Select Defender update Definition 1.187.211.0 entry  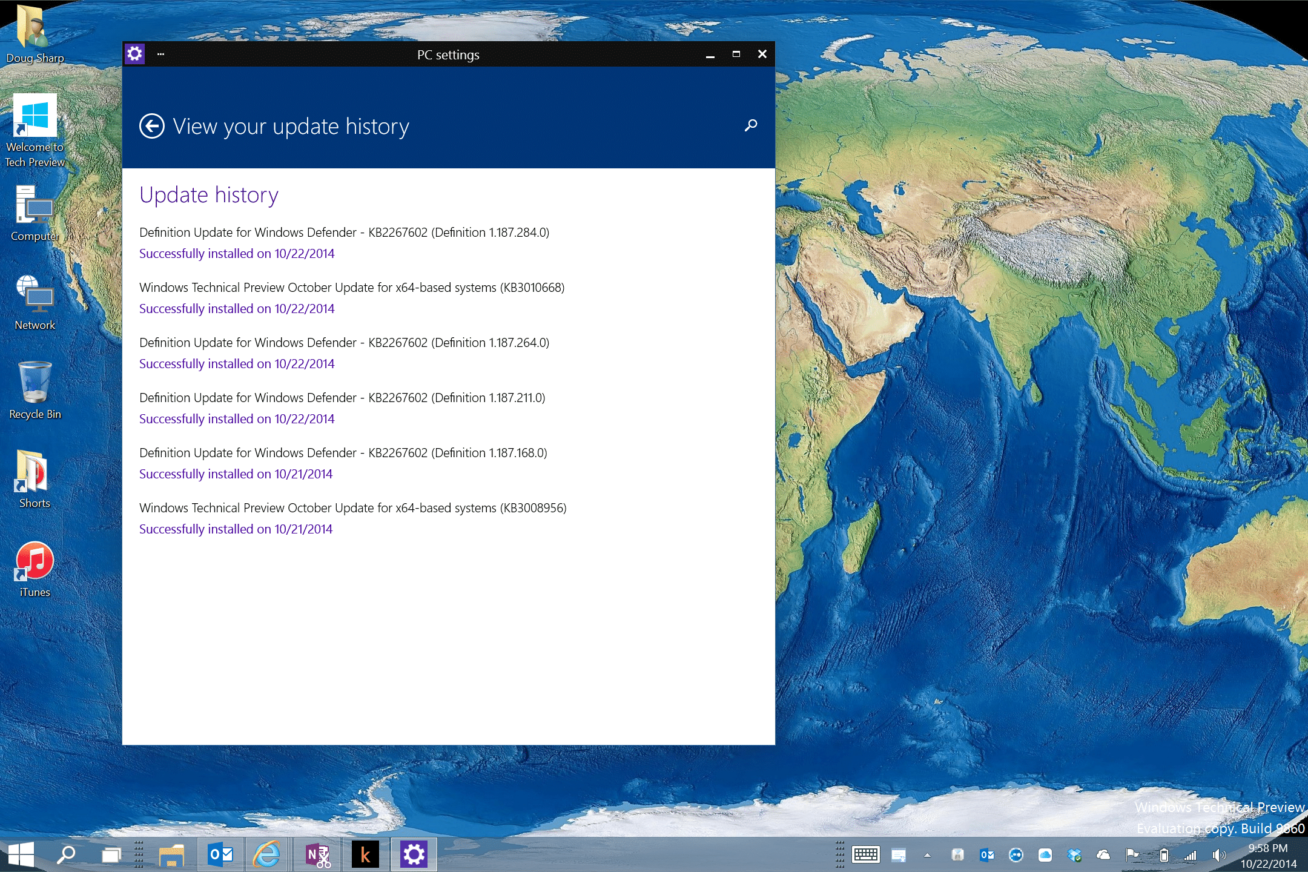click(x=342, y=398)
